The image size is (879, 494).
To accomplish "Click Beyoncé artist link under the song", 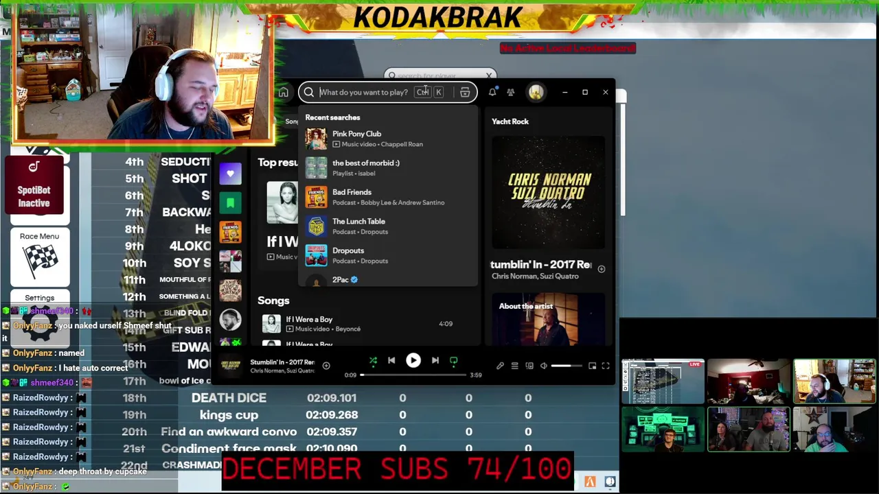I will [x=348, y=329].
